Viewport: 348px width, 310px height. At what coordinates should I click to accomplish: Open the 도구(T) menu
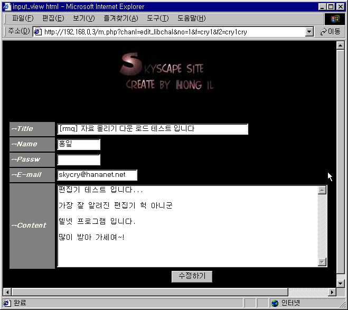pyautogui.click(x=157, y=18)
